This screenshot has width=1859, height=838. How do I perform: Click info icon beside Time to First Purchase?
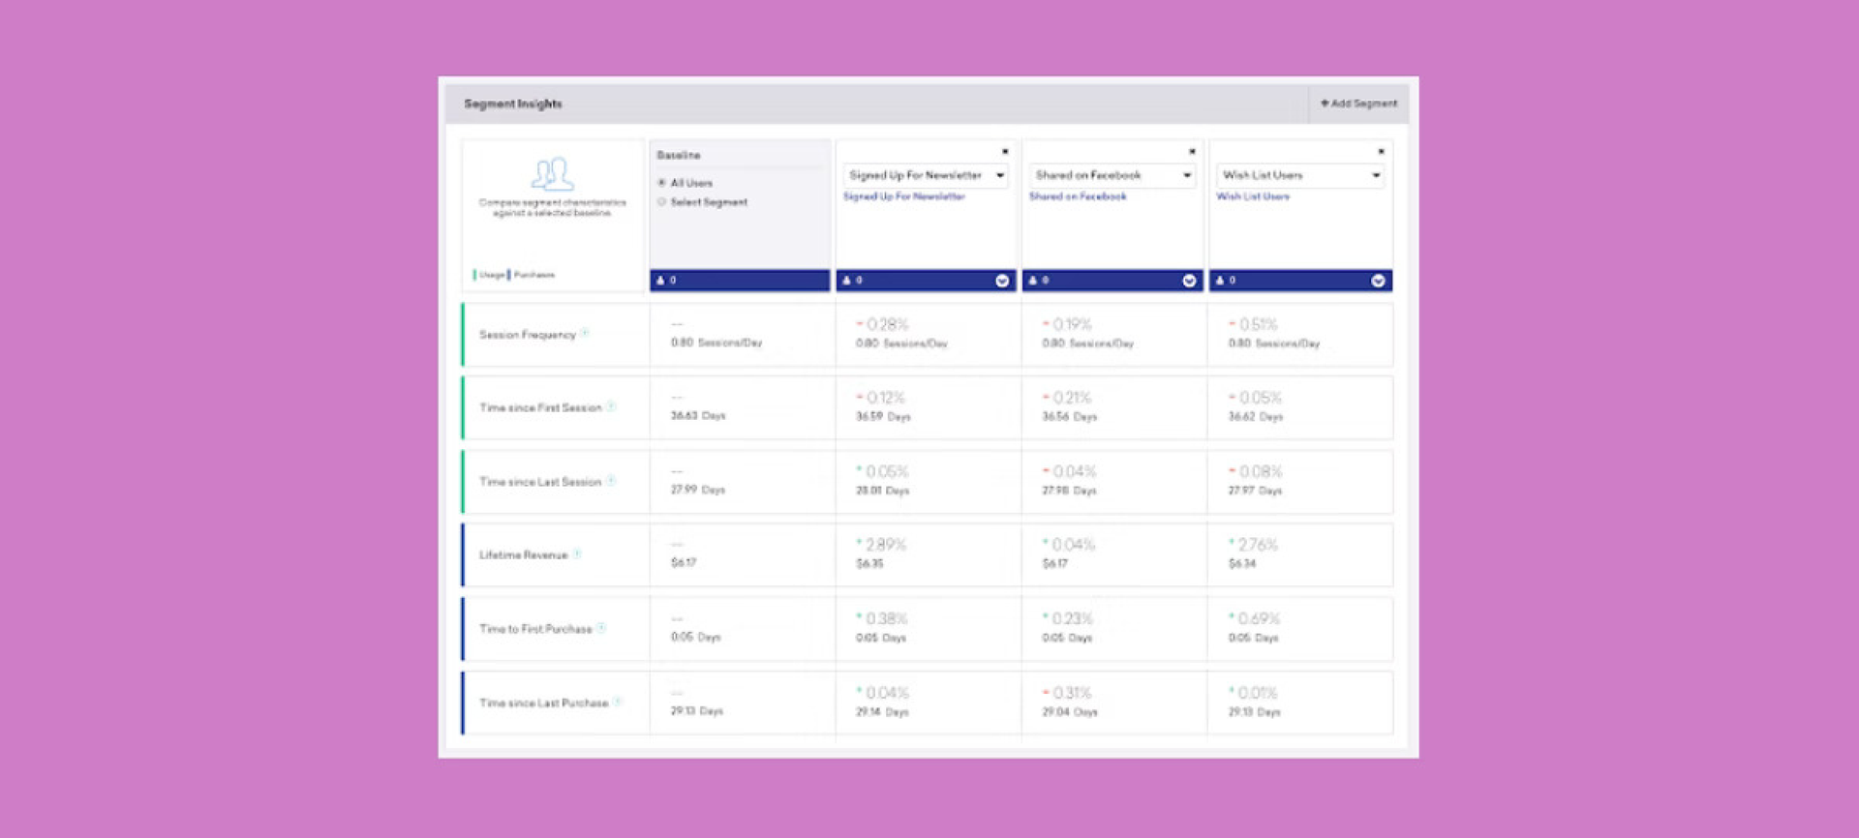(x=601, y=628)
